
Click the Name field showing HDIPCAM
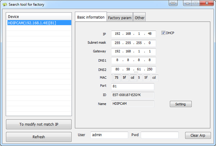132,104
